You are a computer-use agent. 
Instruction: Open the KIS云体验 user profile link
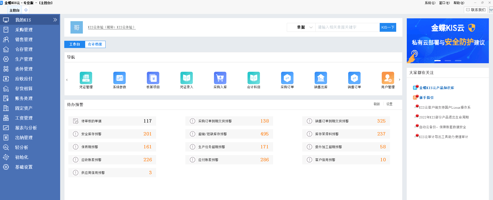(112, 27)
